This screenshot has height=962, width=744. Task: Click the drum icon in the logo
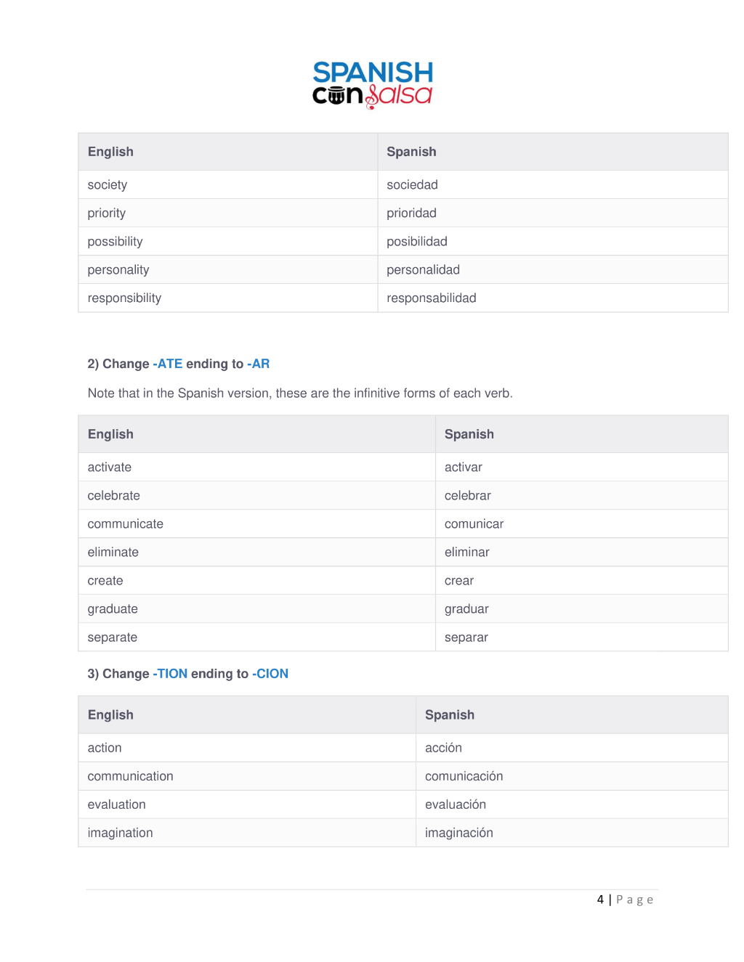[337, 95]
